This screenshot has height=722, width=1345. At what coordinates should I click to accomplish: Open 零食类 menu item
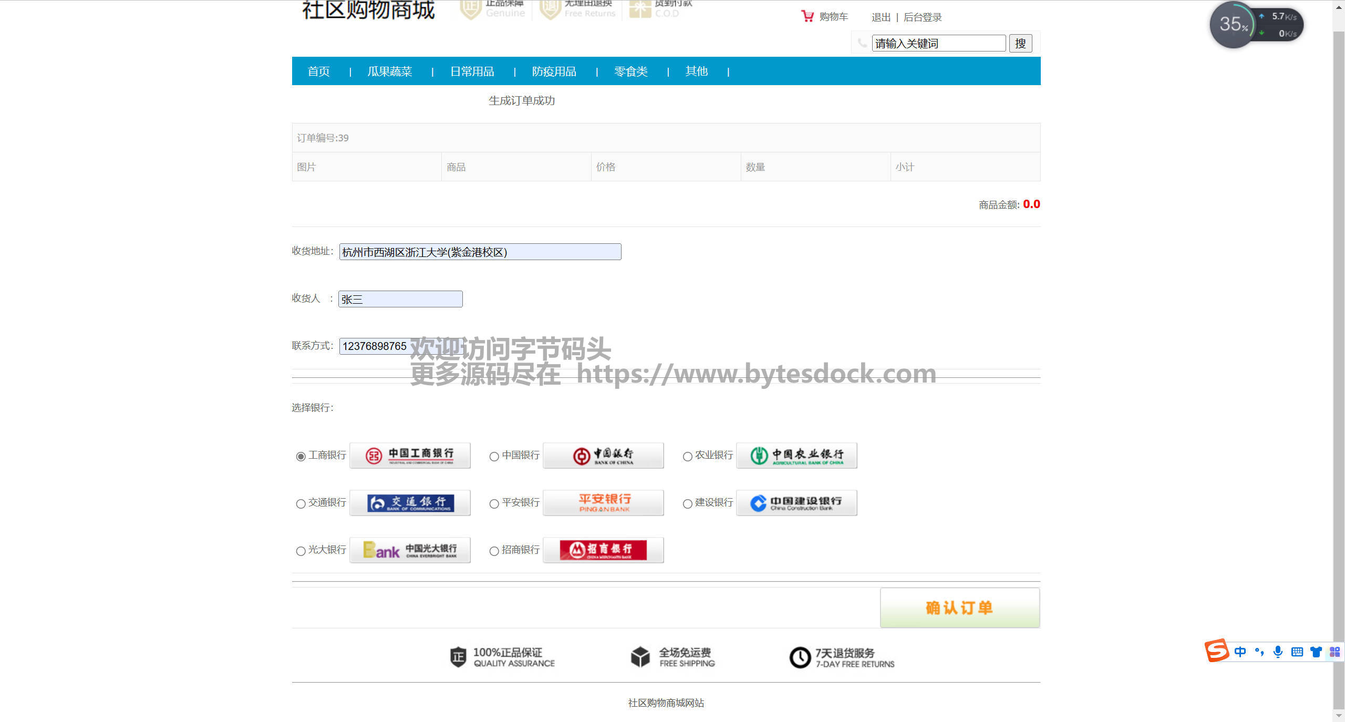(630, 71)
